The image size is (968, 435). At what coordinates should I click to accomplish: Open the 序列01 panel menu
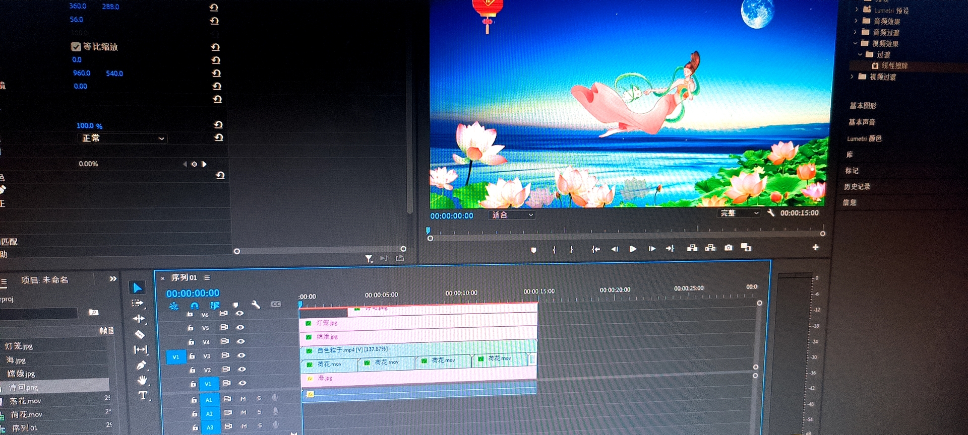click(207, 277)
